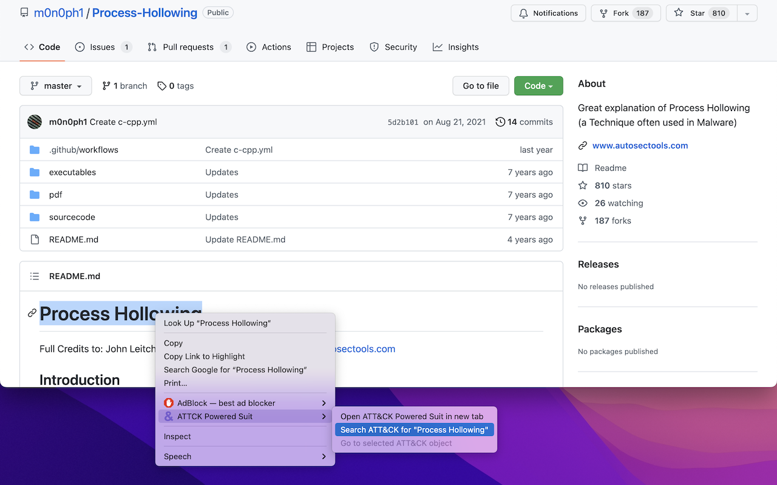The width and height of the screenshot is (777, 485).
Task: Click the fork count badge 187
Action: (642, 13)
